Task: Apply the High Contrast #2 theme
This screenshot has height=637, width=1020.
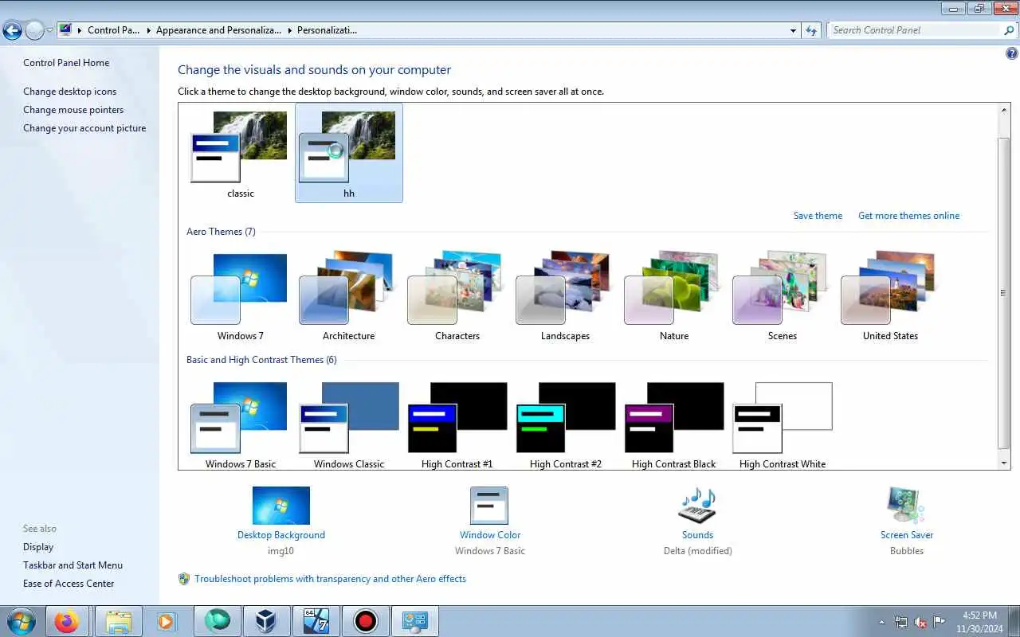Action: [x=565, y=424]
